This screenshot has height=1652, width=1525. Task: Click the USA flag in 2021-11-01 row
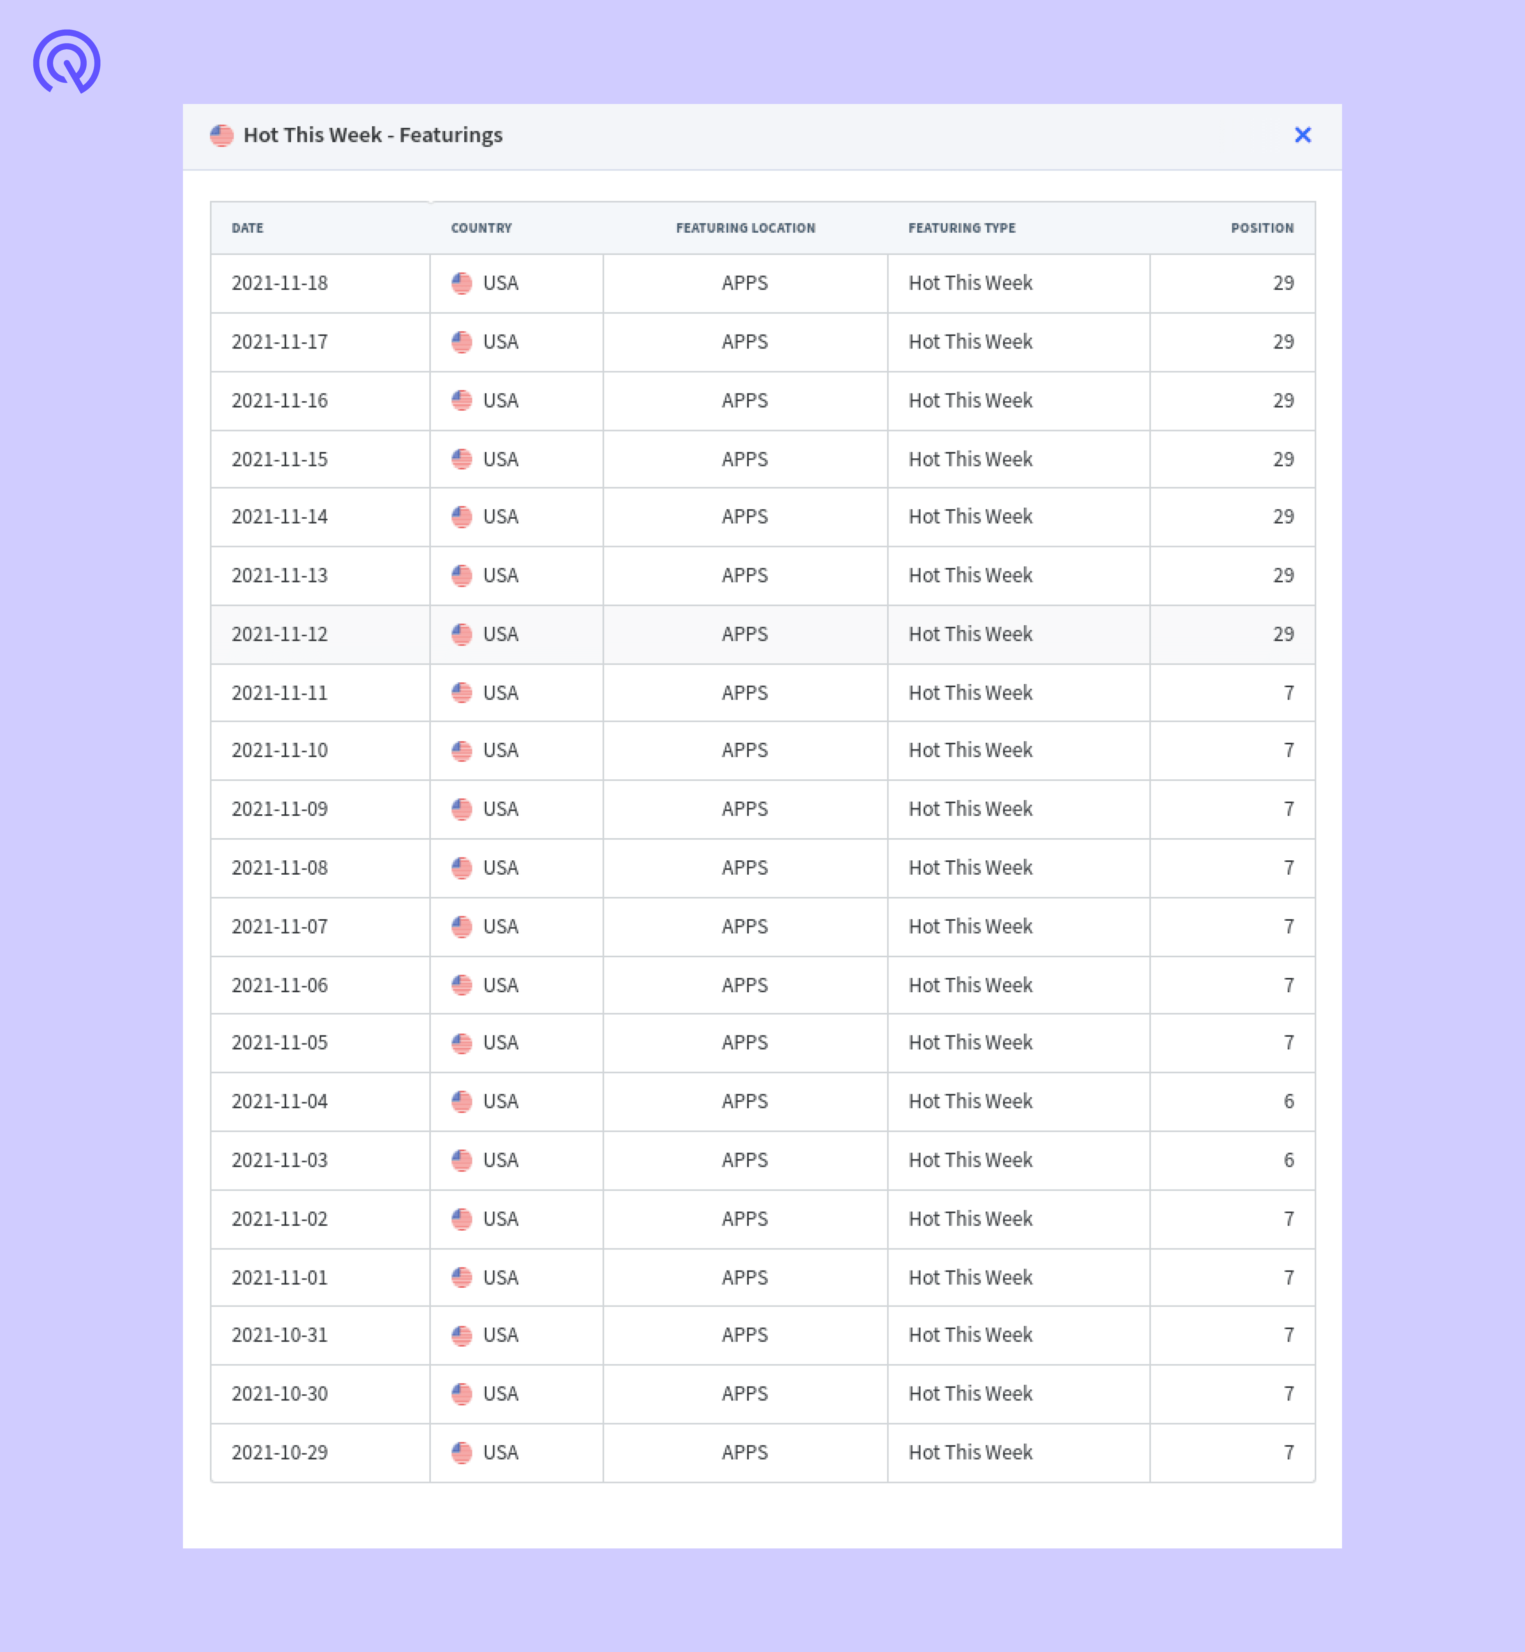461,1277
